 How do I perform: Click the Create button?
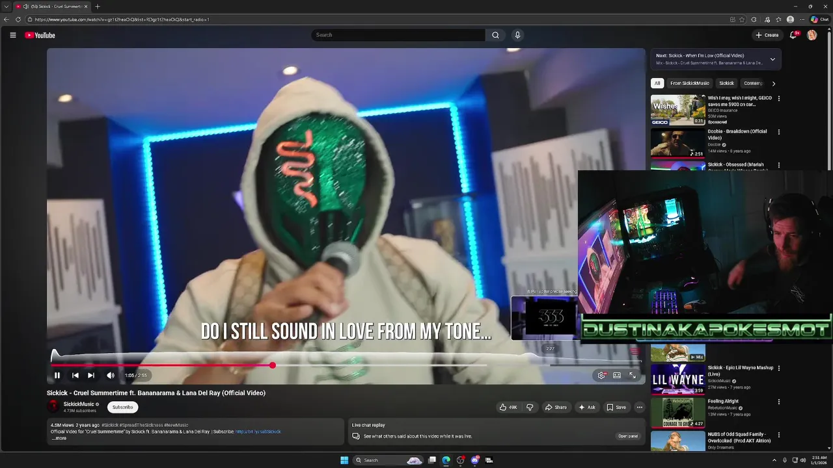pyautogui.click(x=767, y=35)
